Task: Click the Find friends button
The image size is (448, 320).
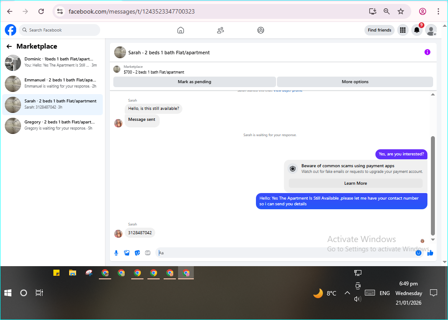Action: click(379, 30)
